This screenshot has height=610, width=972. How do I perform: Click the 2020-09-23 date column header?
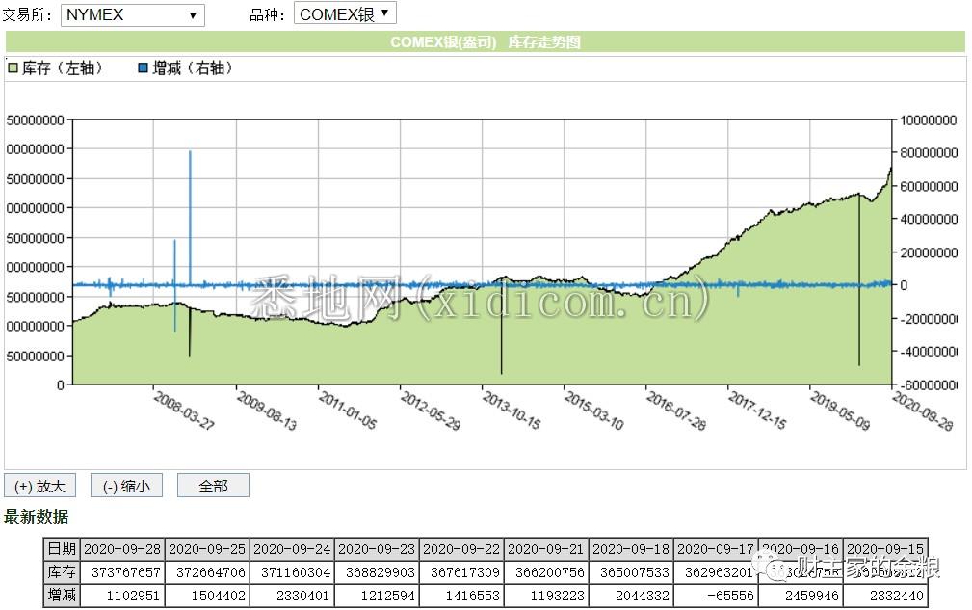pos(377,549)
